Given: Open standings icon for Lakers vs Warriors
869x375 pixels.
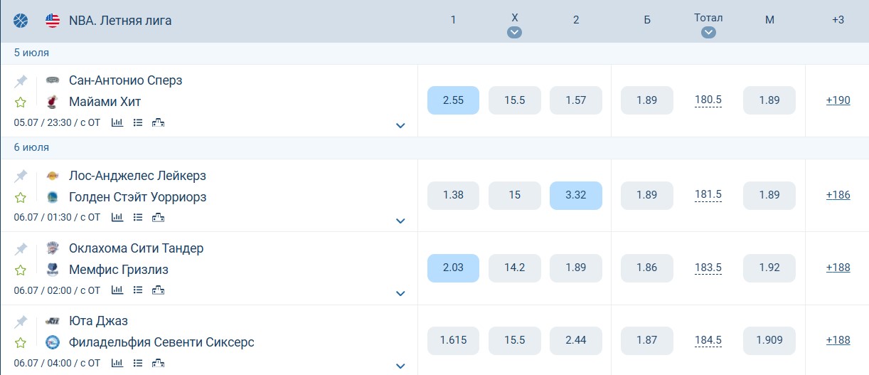Looking at the screenshot, I should click(159, 217).
